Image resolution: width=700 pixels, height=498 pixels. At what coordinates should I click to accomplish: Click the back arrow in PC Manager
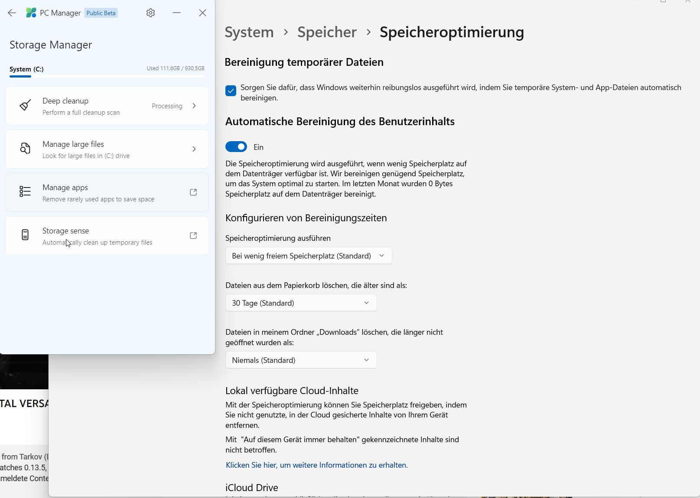[x=12, y=13]
